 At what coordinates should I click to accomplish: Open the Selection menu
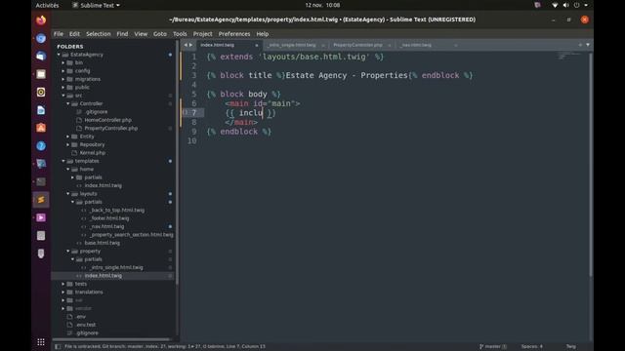(98, 34)
